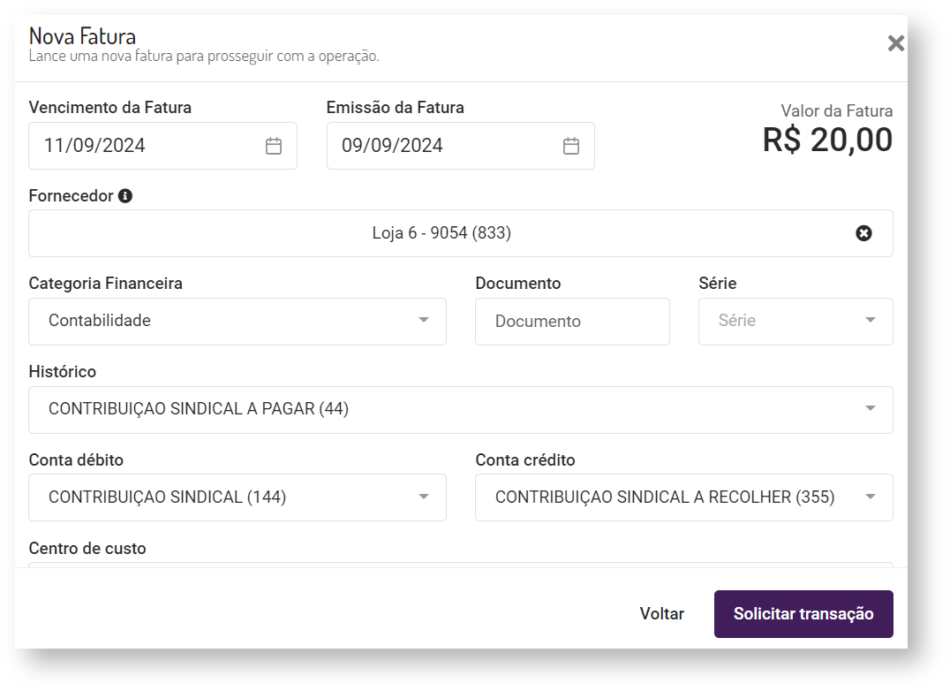The height and width of the screenshot is (691, 950).
Task: Open the Conta crédito dropdown
Action: (871, 497)
